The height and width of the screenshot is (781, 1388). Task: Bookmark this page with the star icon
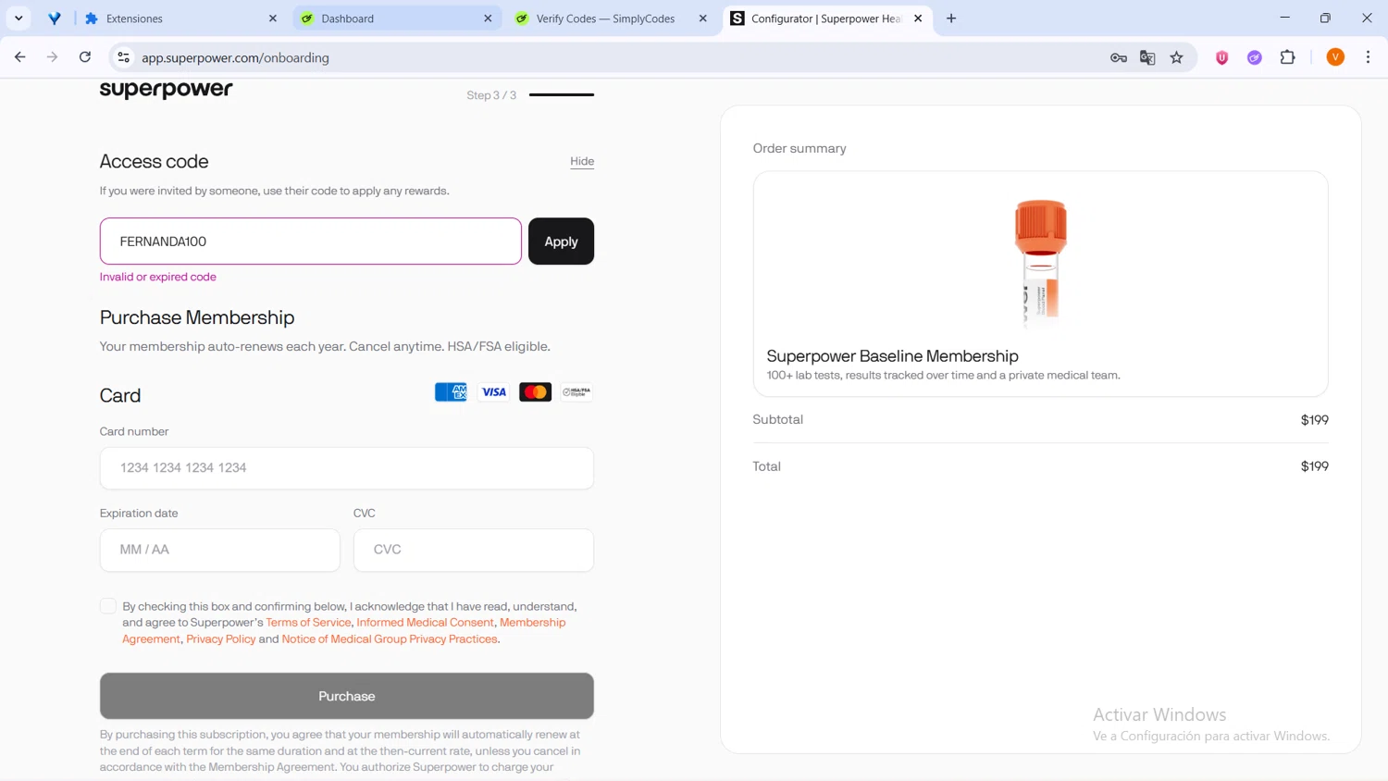point(1177,57)
